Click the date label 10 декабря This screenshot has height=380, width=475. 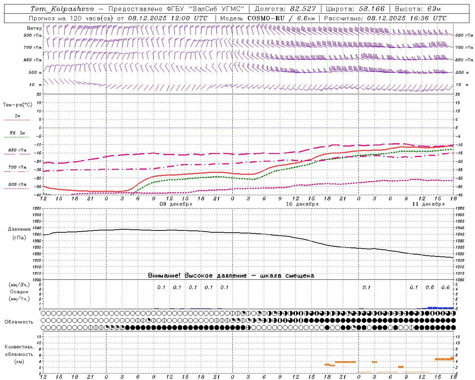pos(302,204)
